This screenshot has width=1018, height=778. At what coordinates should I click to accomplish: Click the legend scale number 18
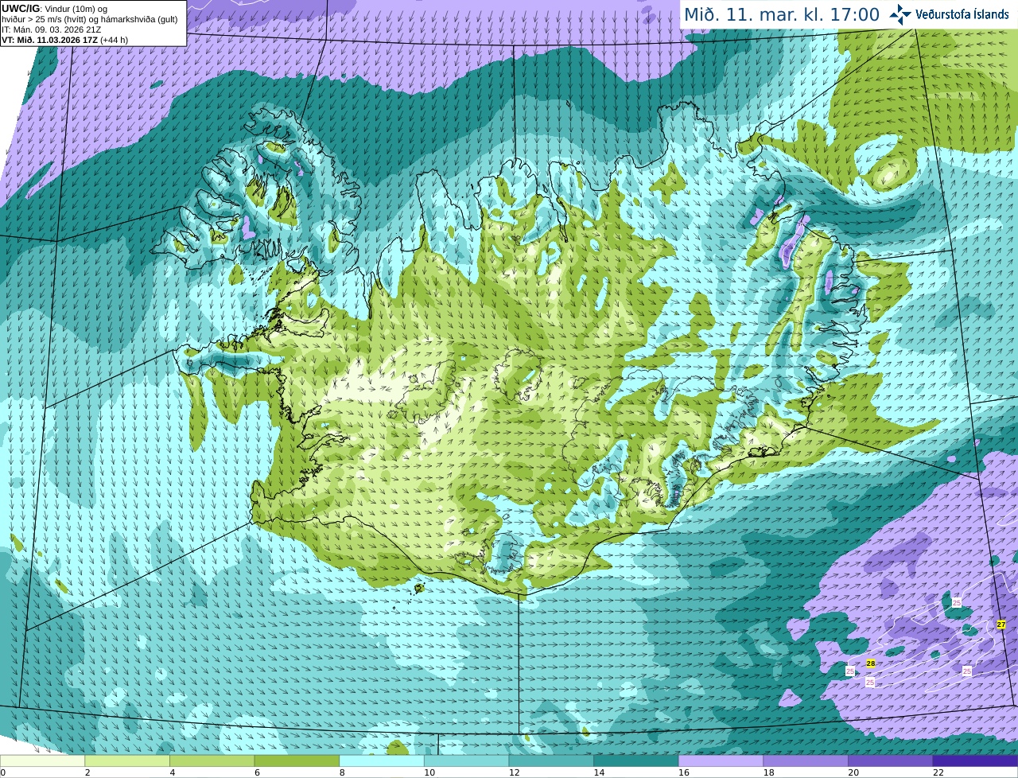pos(768,772)
